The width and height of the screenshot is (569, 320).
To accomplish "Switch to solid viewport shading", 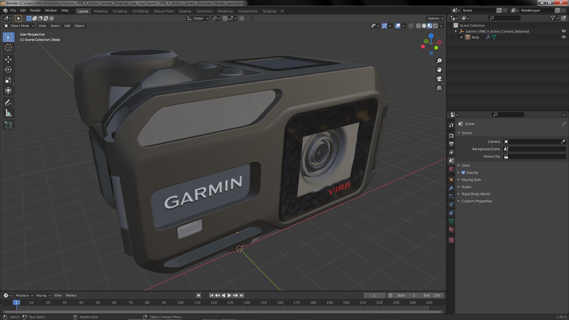I will coord(424,26).
